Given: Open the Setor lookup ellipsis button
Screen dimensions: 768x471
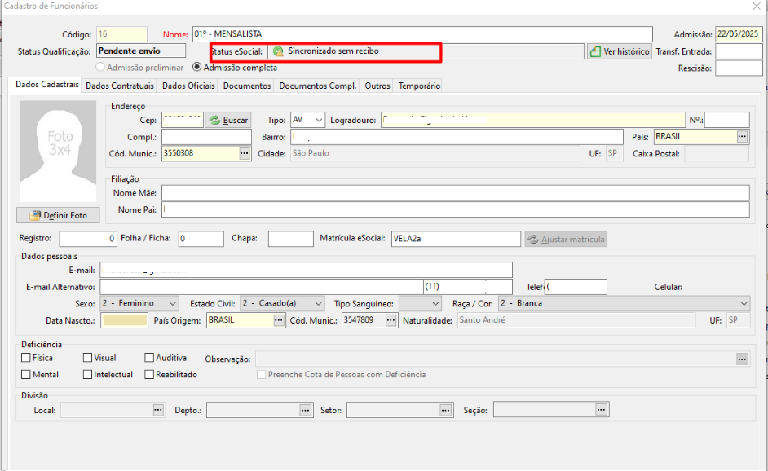Looking at the screenshot, I should coord(445,410).
